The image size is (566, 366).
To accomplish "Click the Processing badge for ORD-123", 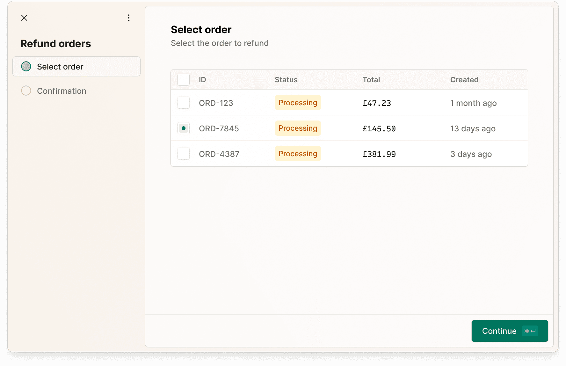I will pyautogui.click(x=298, y=103).
